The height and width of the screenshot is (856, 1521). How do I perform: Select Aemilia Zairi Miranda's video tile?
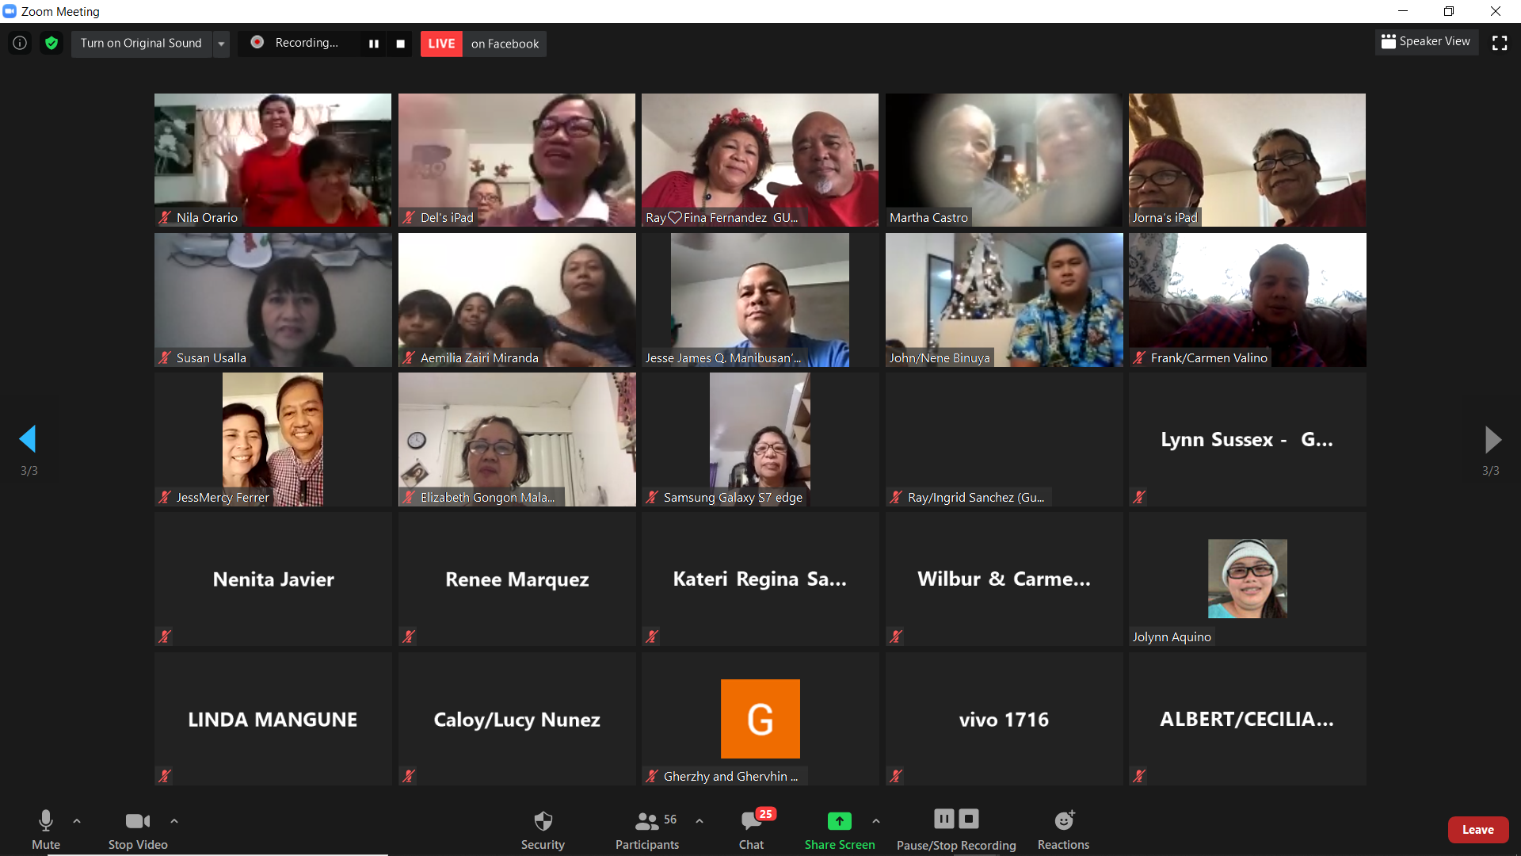(517, 300)
